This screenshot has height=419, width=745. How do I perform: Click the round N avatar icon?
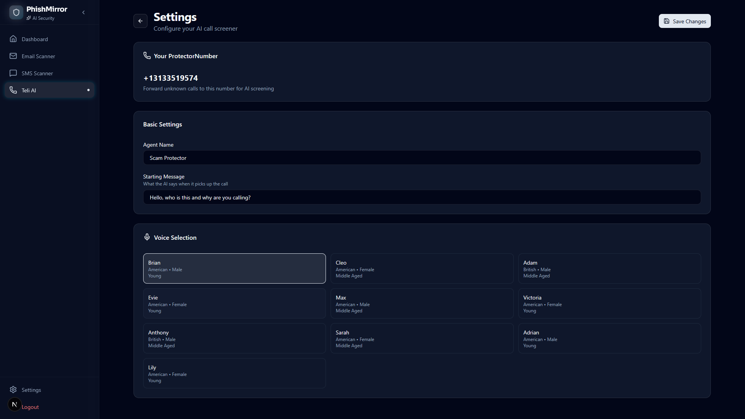14,404
